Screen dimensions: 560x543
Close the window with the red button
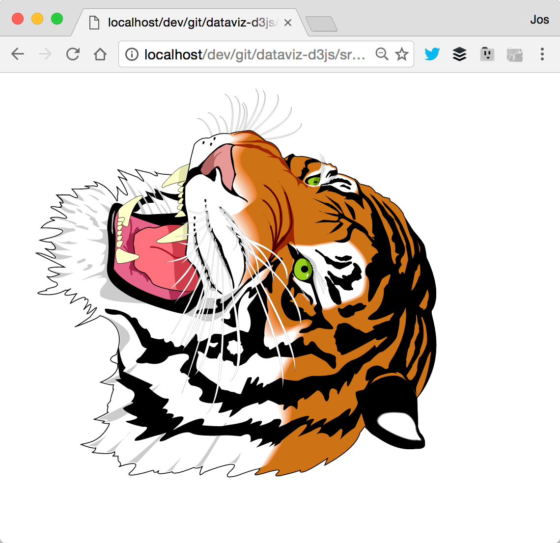18,19
